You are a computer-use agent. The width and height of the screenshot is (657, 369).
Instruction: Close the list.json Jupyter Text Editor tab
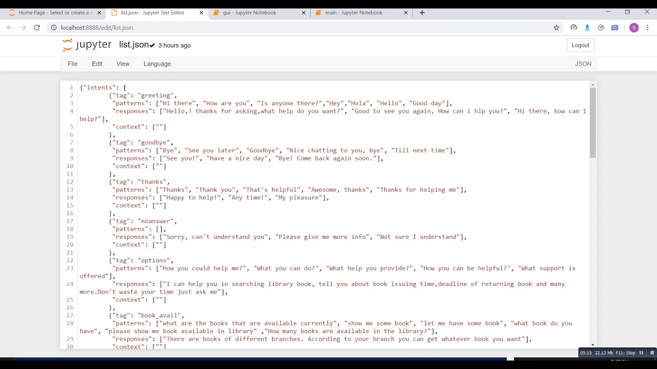201,13
